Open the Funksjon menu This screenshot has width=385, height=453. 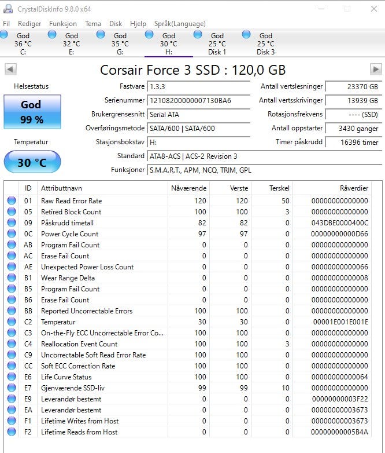(x=63, y=24)
